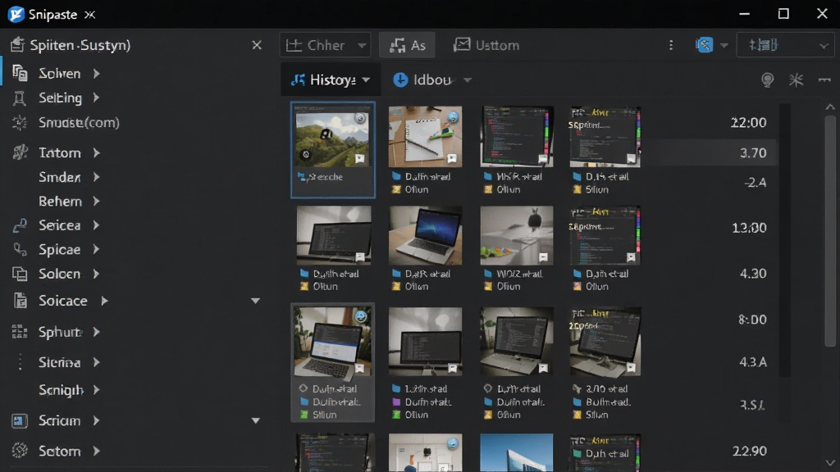Open dropdown arrow next to blue toolbar icon
The height and width of the screenshot is (472, 840).
[x=724, y=46]
